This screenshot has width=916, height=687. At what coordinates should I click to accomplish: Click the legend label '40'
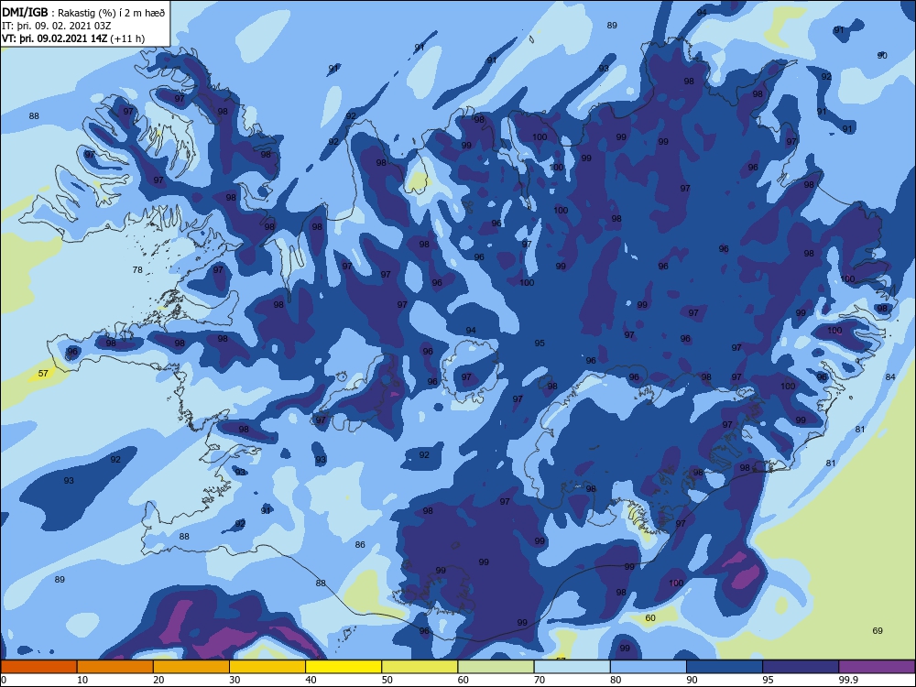click(311, 680)
